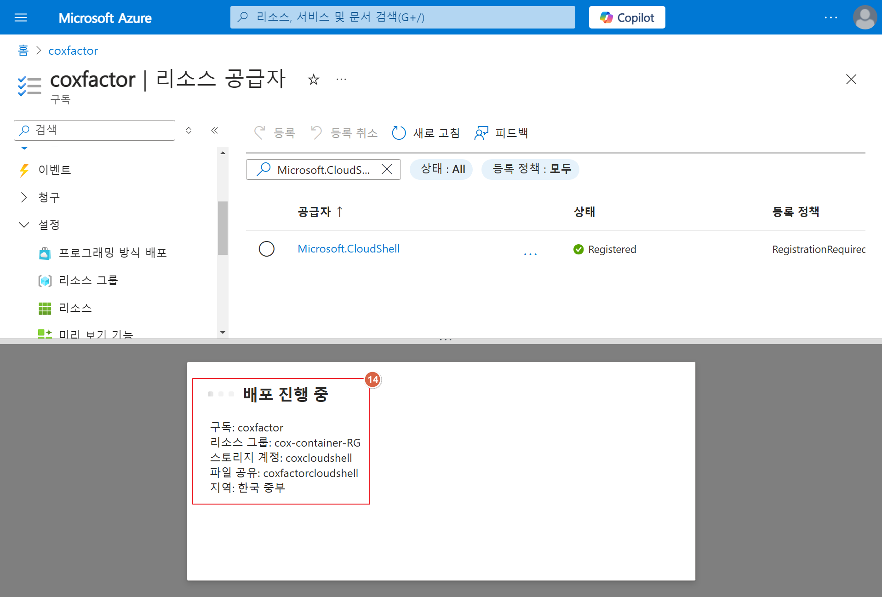Open 프로그래밍 방식 배포 sidebar item
882x597 pixels.
click(113, 253)
